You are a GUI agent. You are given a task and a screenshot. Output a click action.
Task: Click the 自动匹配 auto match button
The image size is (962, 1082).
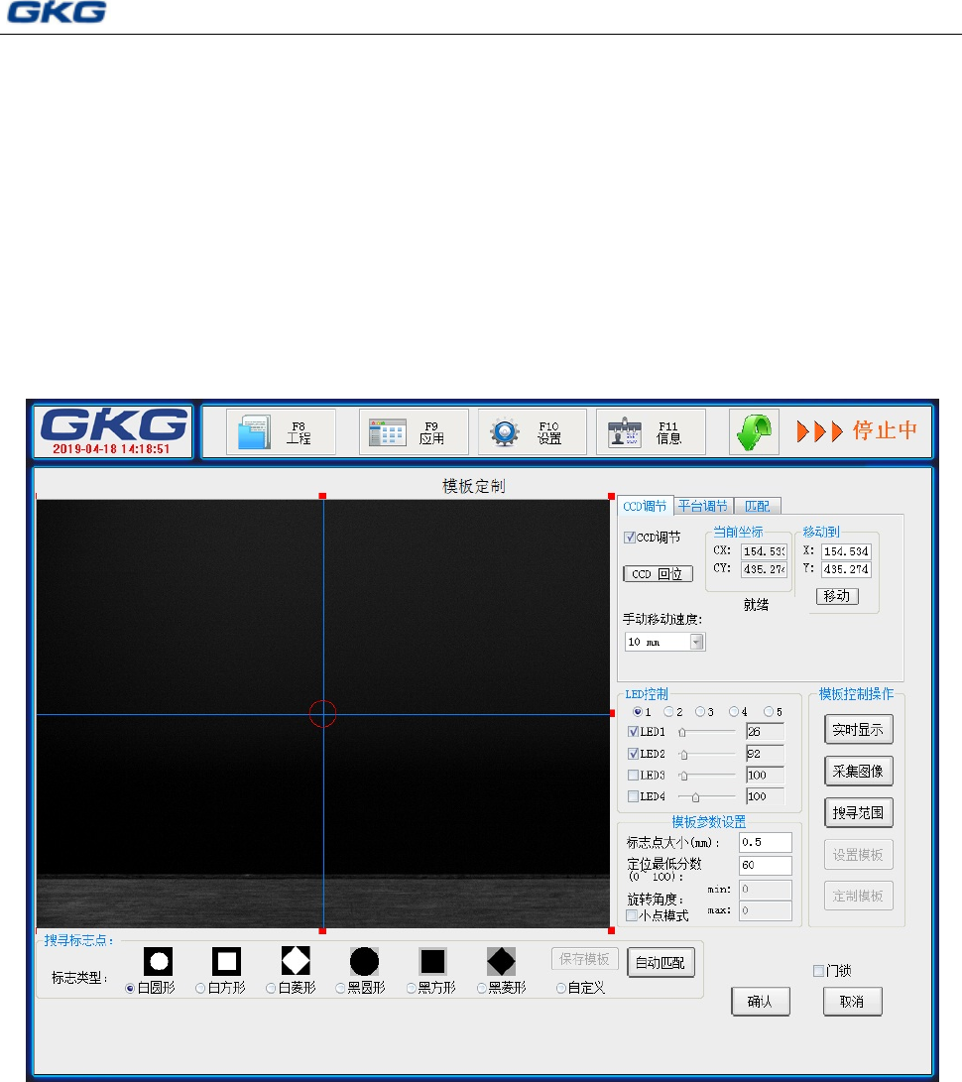(x=661, y=963)
